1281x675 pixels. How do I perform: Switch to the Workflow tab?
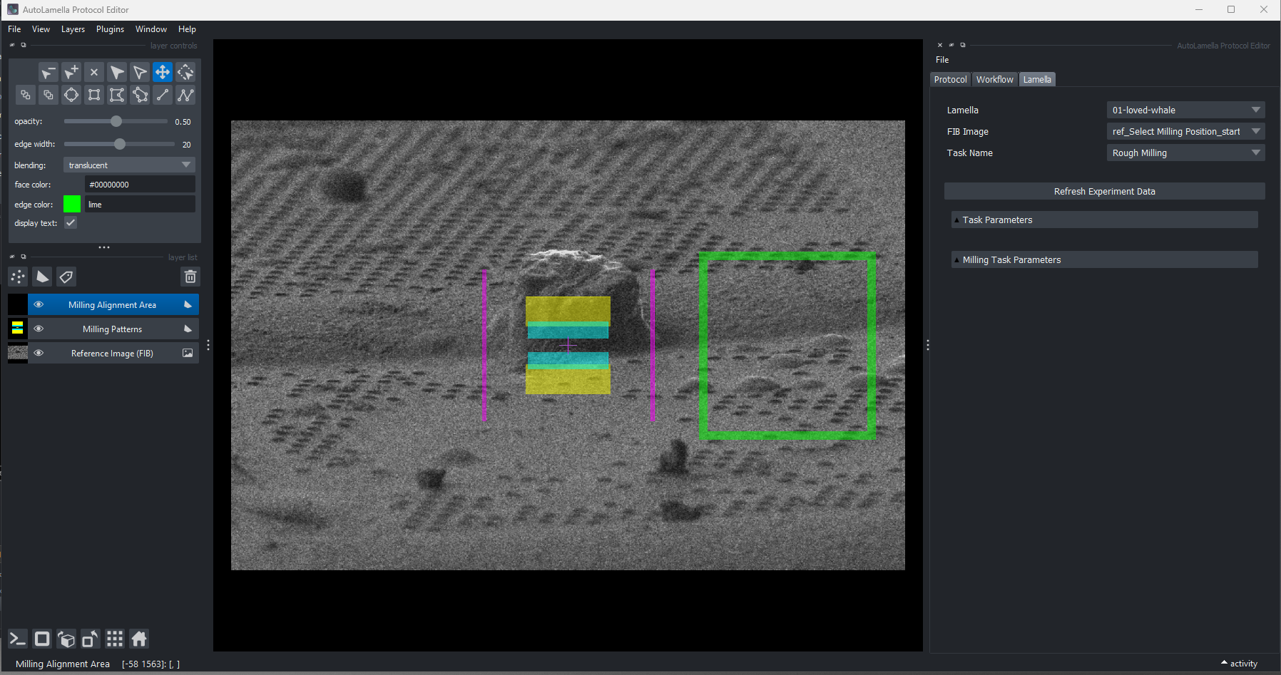tap(994, 79)
